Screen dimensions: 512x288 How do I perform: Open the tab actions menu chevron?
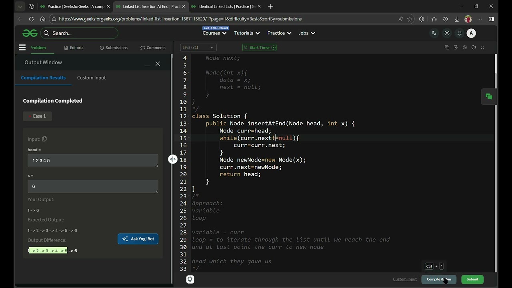pyautogui.click(x=20, y=6)
